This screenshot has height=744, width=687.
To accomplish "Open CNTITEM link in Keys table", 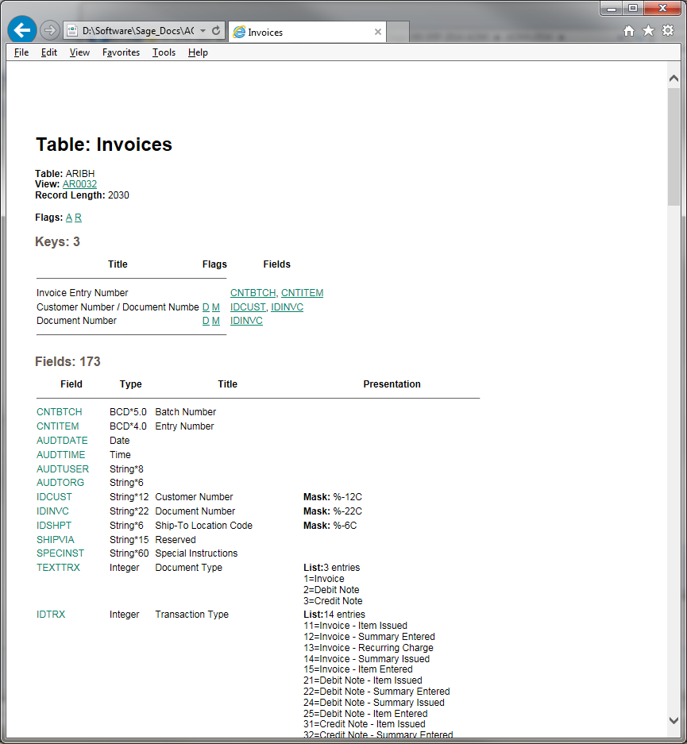I will (303, 293).
